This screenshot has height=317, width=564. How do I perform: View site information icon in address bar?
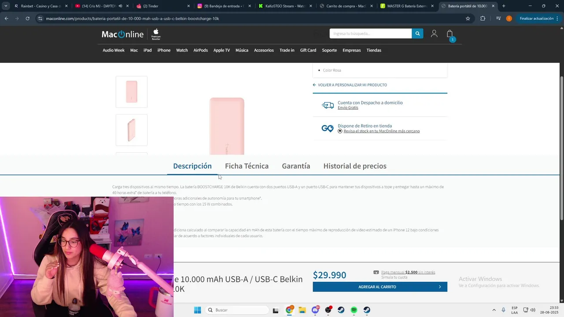click(40, 18)
